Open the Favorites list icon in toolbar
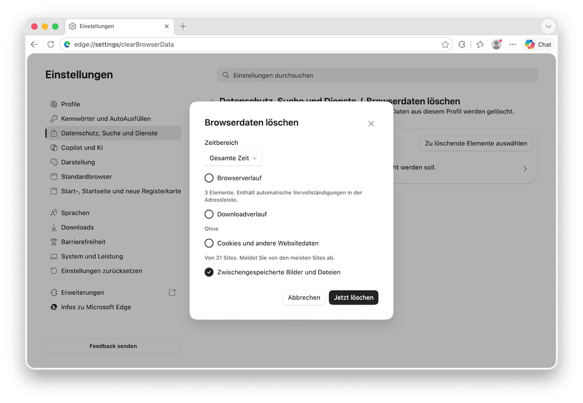The height and width of the screenshot is (403, 583). (x=480, y=44)
